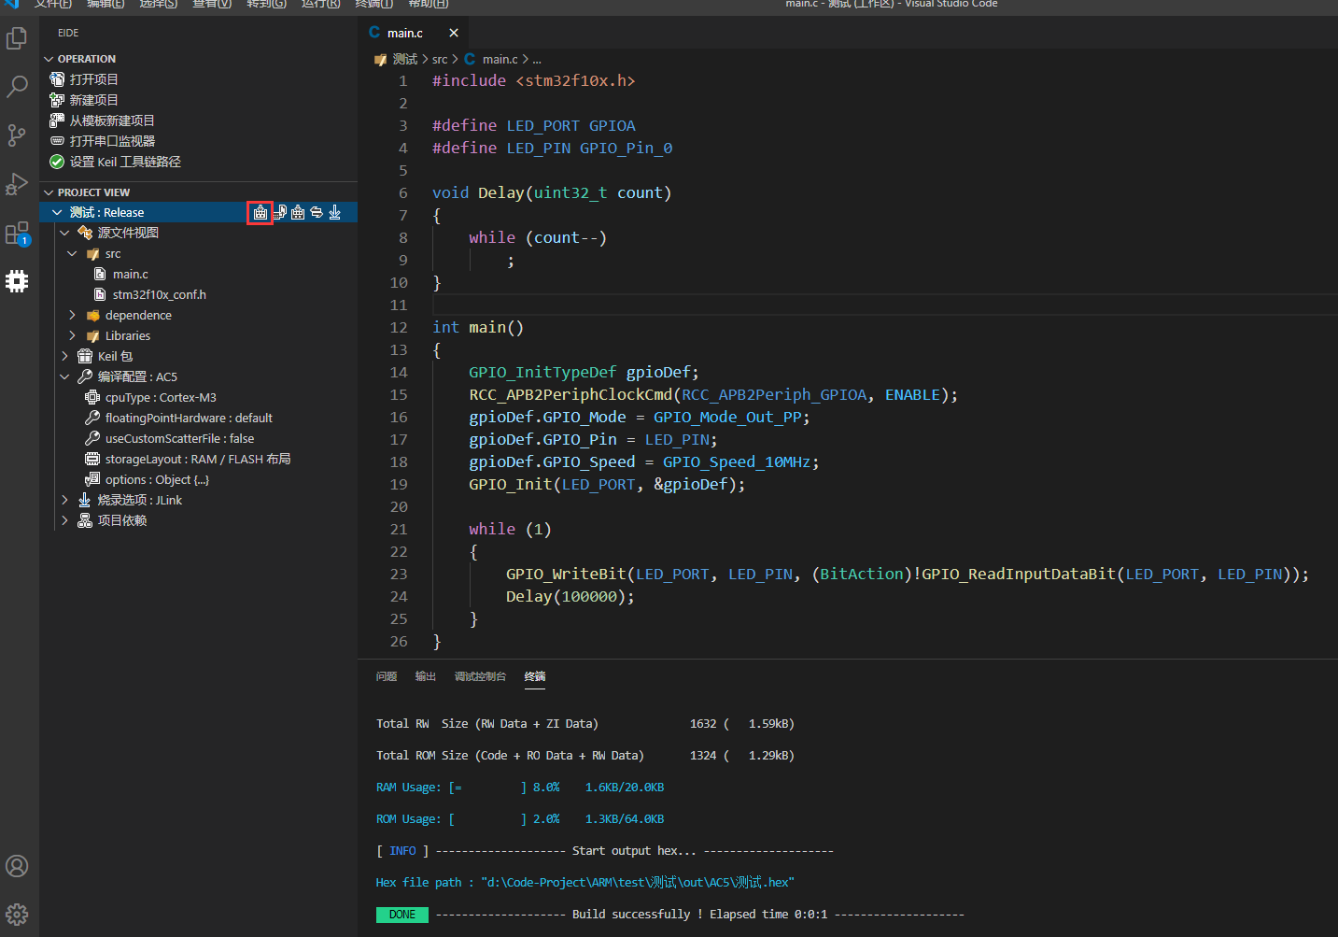Expand the 烧录选项: JLink tree node
1338x937 pixels.
[64, 500]
